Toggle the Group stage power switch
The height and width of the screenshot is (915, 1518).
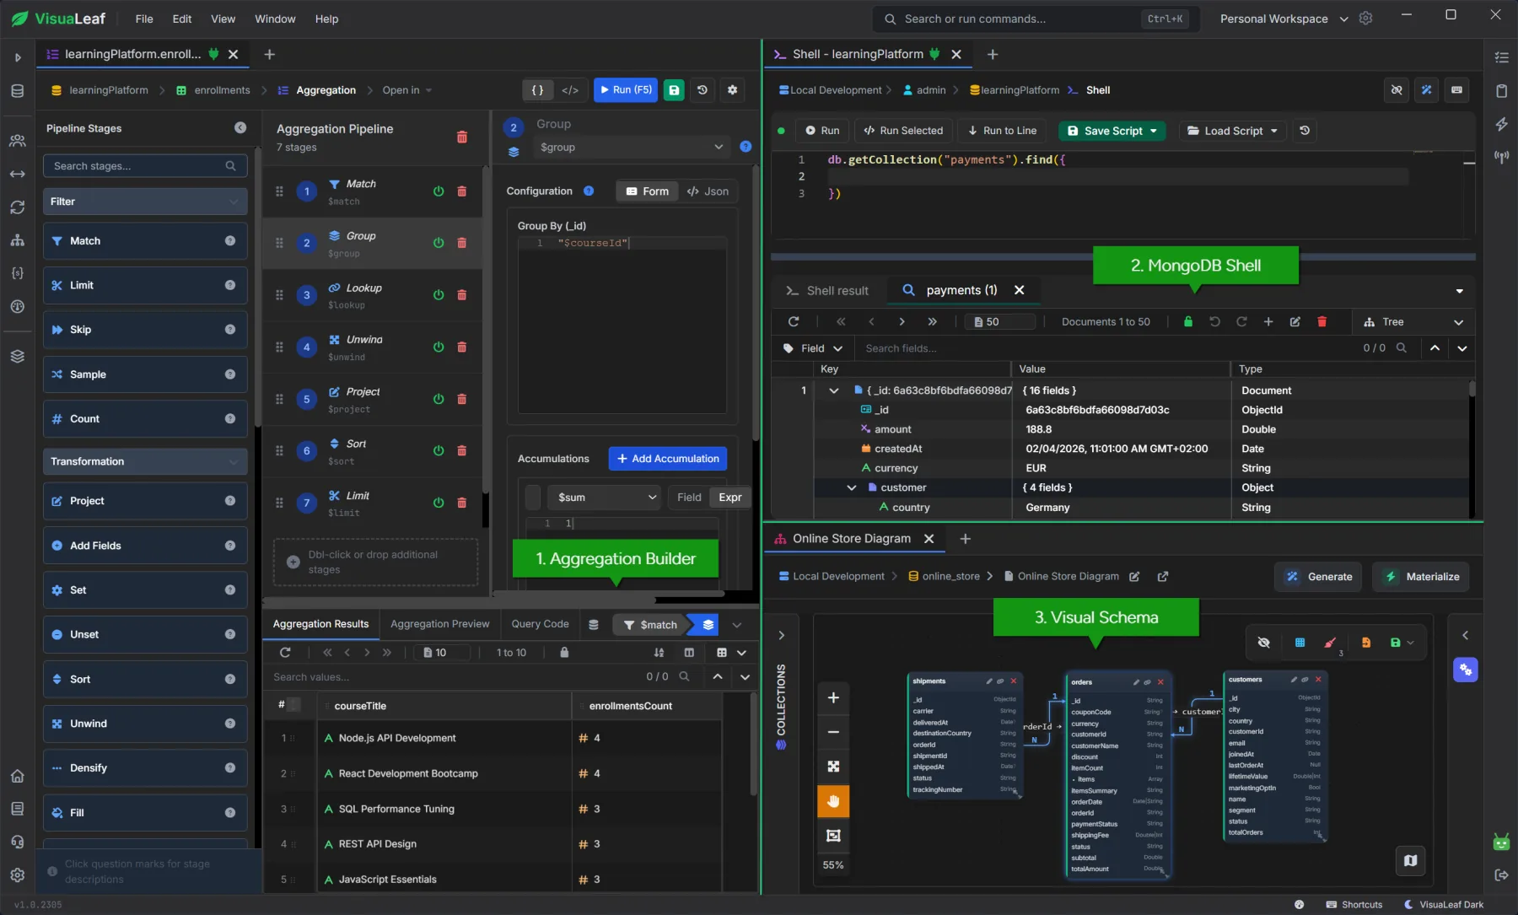[439, 243]
